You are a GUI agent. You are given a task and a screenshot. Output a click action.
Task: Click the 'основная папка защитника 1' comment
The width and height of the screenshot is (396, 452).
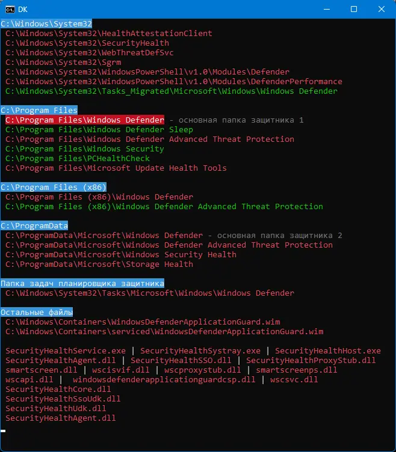(x=241, y=120)
